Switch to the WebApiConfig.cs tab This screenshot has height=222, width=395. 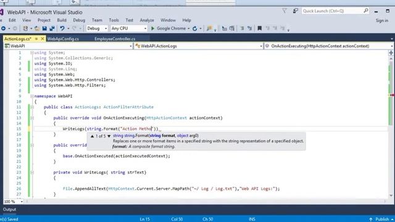tap(63, 39)
